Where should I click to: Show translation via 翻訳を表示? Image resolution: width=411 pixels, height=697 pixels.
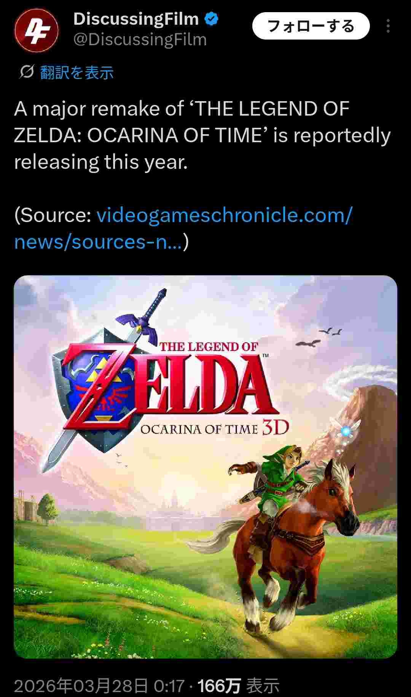click(x=76, y=72)
